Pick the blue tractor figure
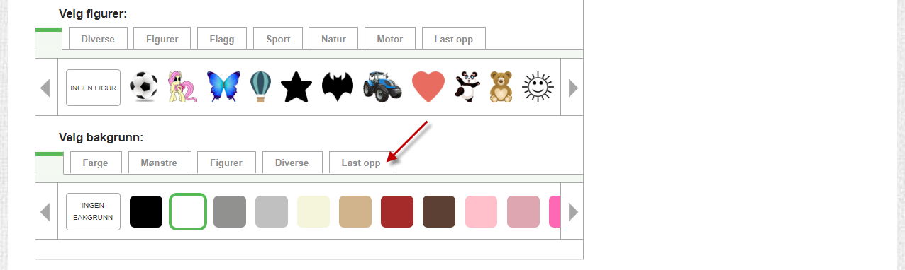This screenshot has width=905, height=270. pos(382,88)
